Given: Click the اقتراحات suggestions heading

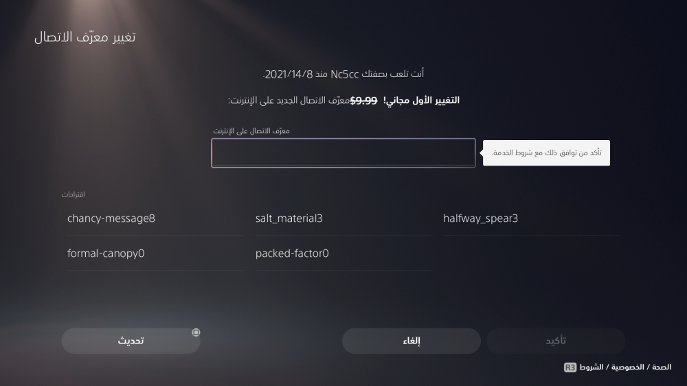Looking at the screenshot, I should coord(74,194).
